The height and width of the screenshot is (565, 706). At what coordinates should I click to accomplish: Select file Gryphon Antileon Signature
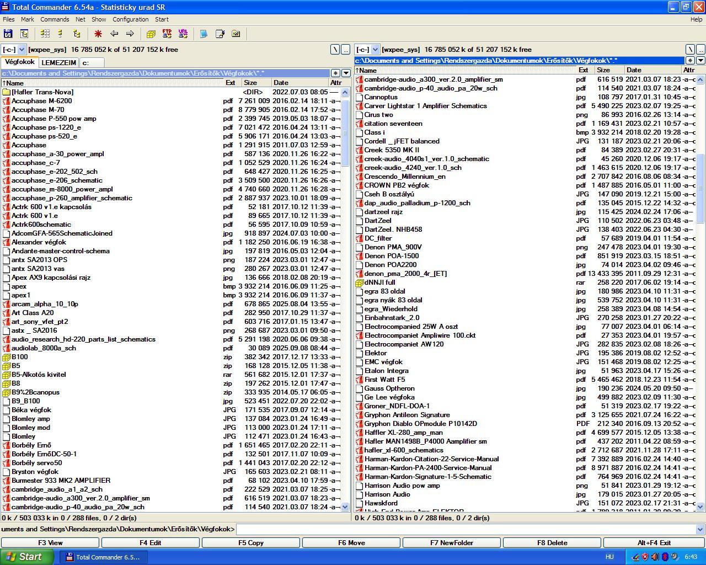pos(525,415)
